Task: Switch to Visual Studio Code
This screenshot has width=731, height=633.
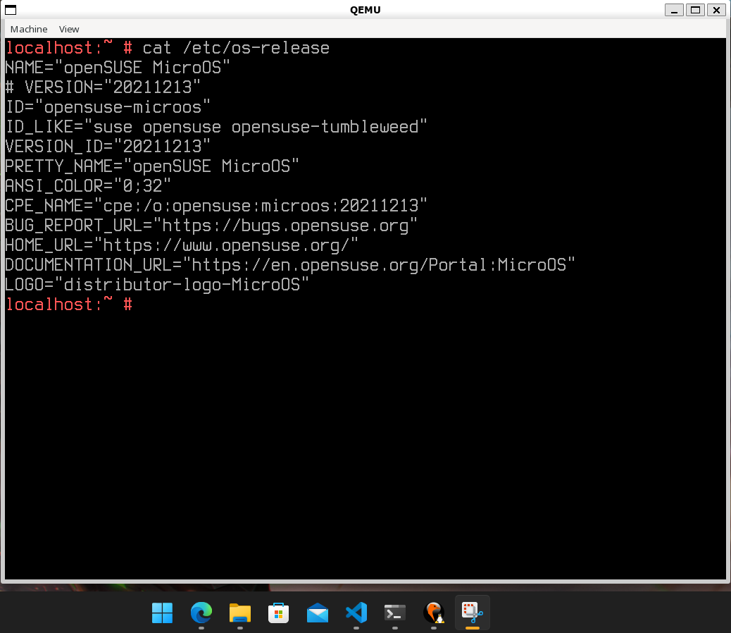Action: click(x=356, y=613)
